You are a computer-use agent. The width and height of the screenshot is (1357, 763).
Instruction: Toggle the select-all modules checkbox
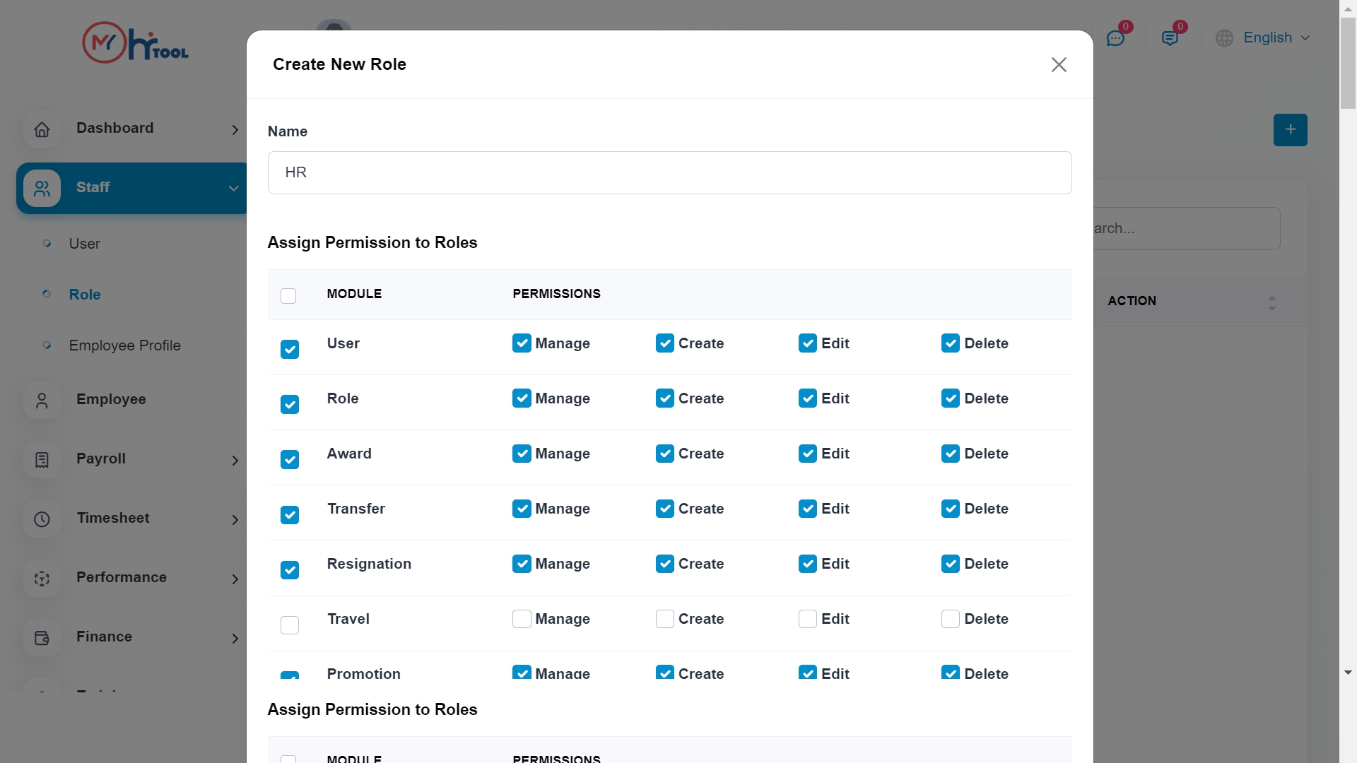click(288, 295)
